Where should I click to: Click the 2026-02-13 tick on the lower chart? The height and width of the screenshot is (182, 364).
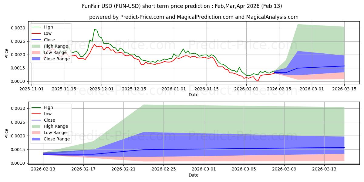tap(43, 170)
